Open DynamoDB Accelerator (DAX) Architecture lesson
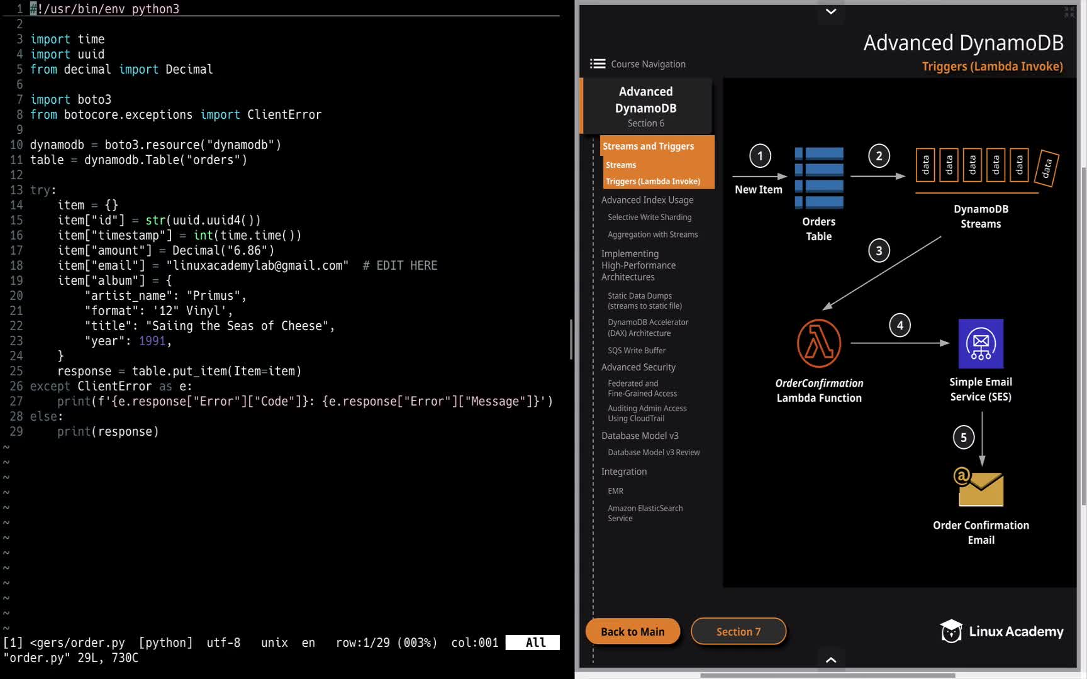The height and width of the screenshot is (679, 1087). coord(648,328)
